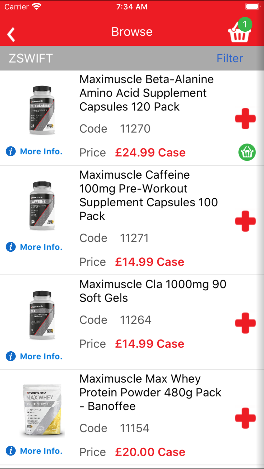Open the shopping basket with badge
Viewport: 264px width, 469px height.
pyautogui.click(x=240, y=32)
